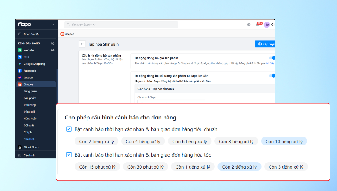The width and height of the screenshot is (337, 191).
Task: Click the Website channel icon
Action: coord(20,50)
